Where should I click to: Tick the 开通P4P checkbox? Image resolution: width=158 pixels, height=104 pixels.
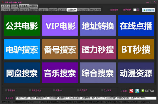coord(54,90)
